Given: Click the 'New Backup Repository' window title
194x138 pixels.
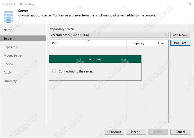Looking at the screenshot, I should [19, 4].
